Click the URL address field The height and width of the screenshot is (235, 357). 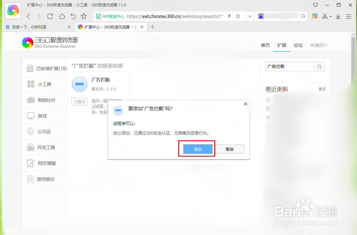[175, 16]
